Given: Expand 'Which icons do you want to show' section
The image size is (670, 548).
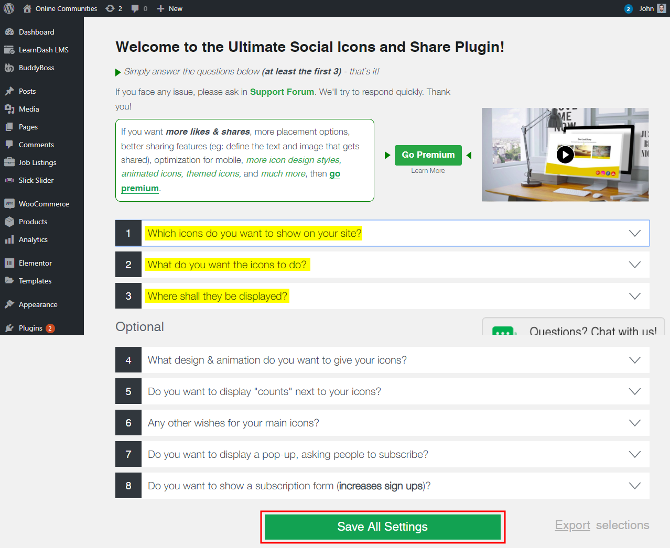Looking at the screenshot, I should tap(634, 233).
